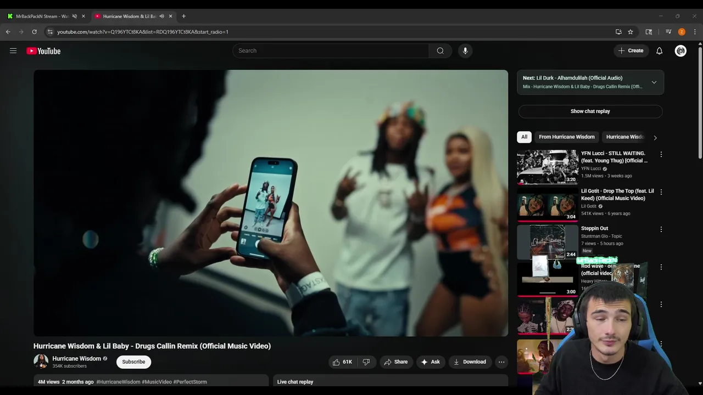This screenshot has height=395, width=703.
Task: Click the Share button
Action: point(396,362)
